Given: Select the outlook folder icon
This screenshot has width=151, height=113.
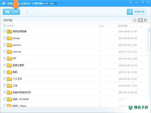Looking at the screenshot, I should click(9, 52).
